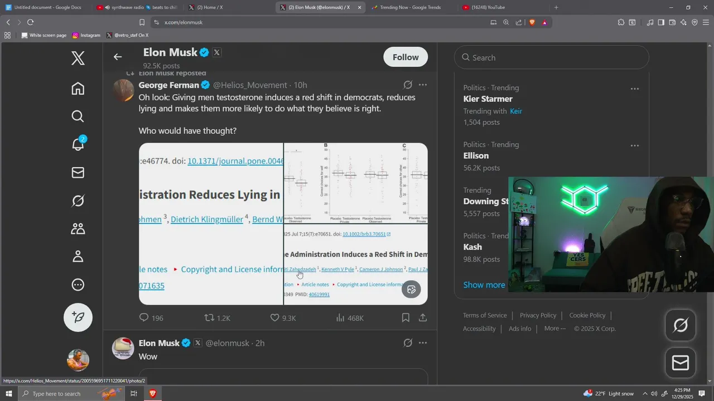
Task: Open more options for Kier Starmer trend
Action: coord(635,89)
